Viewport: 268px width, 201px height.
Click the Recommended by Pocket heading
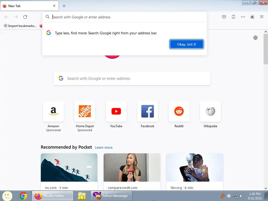pyautogui.click(x=66, y=147)
